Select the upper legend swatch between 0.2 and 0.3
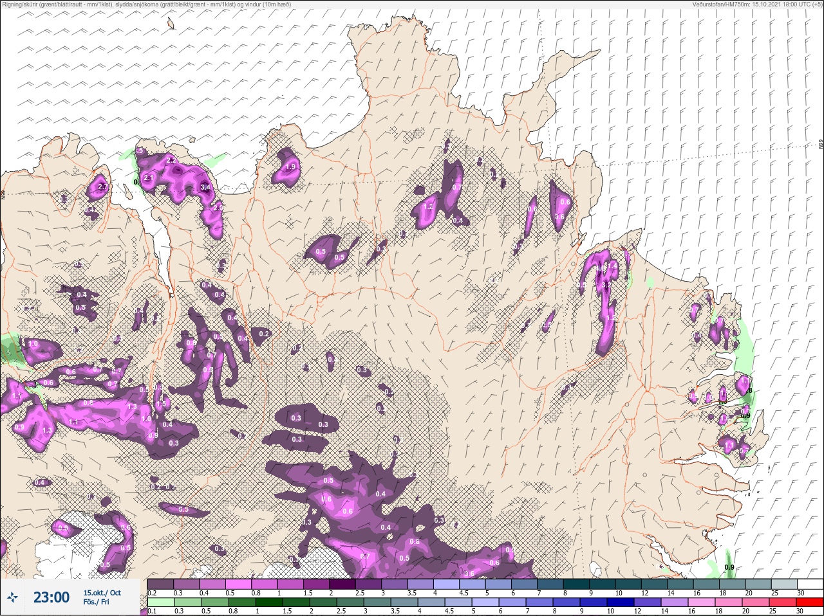Image resolution: width=824 pixels, height=616 pixels. tap(160, 584)
